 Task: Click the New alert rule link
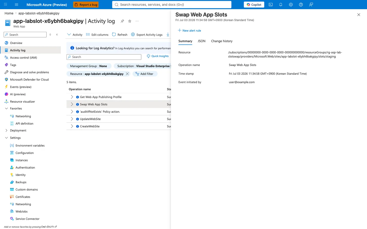point(189,31)
